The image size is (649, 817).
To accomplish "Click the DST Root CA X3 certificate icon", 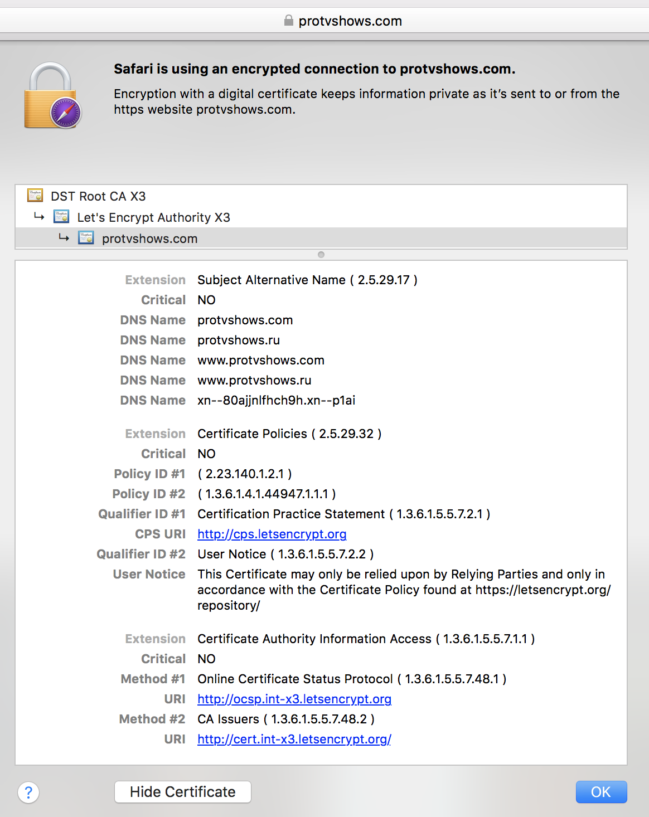I will tap(35, 195).
